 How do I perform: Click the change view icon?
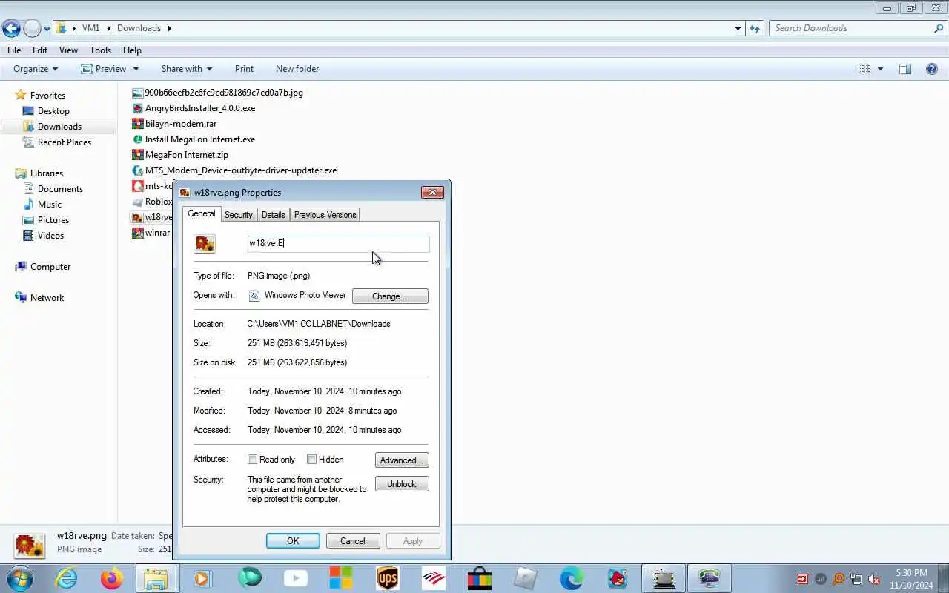click(x=864, y=69)
